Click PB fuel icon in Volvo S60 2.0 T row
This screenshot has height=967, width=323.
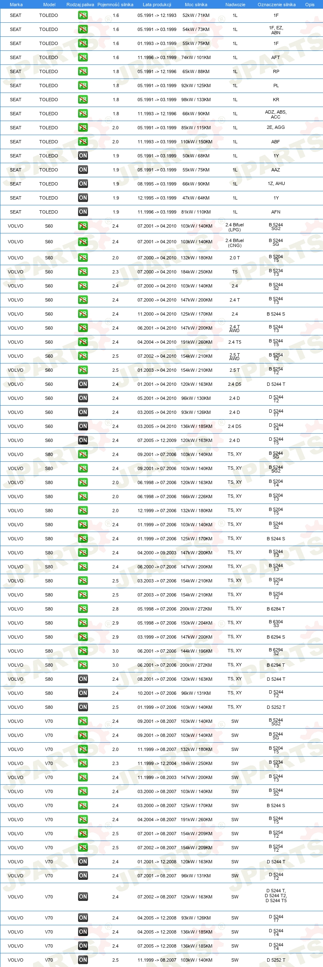(83, 258)
